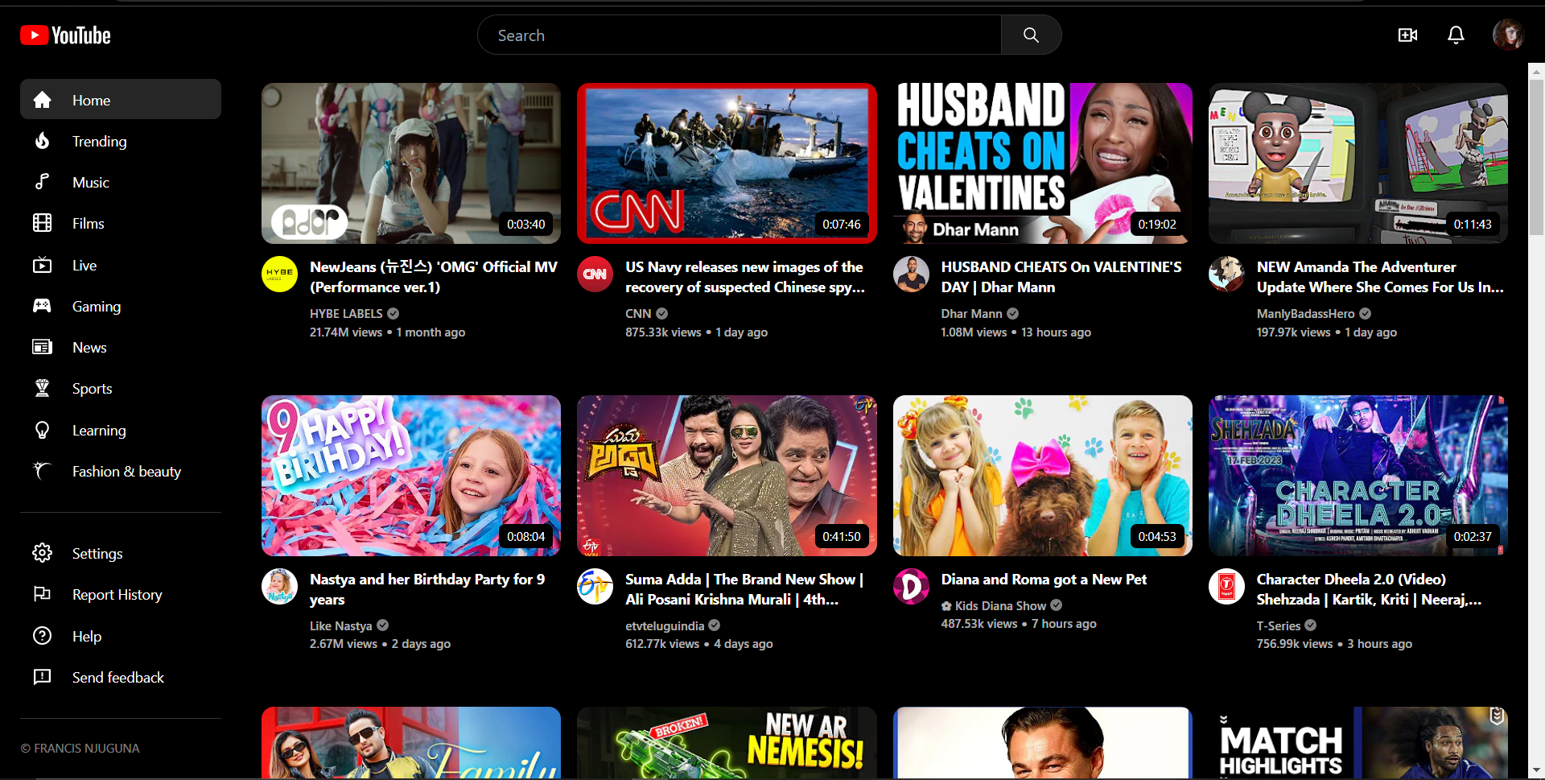Open the notifications bell
Image resolution: width=1545 pixels, height=780 pixels.
pos(1456,35)
